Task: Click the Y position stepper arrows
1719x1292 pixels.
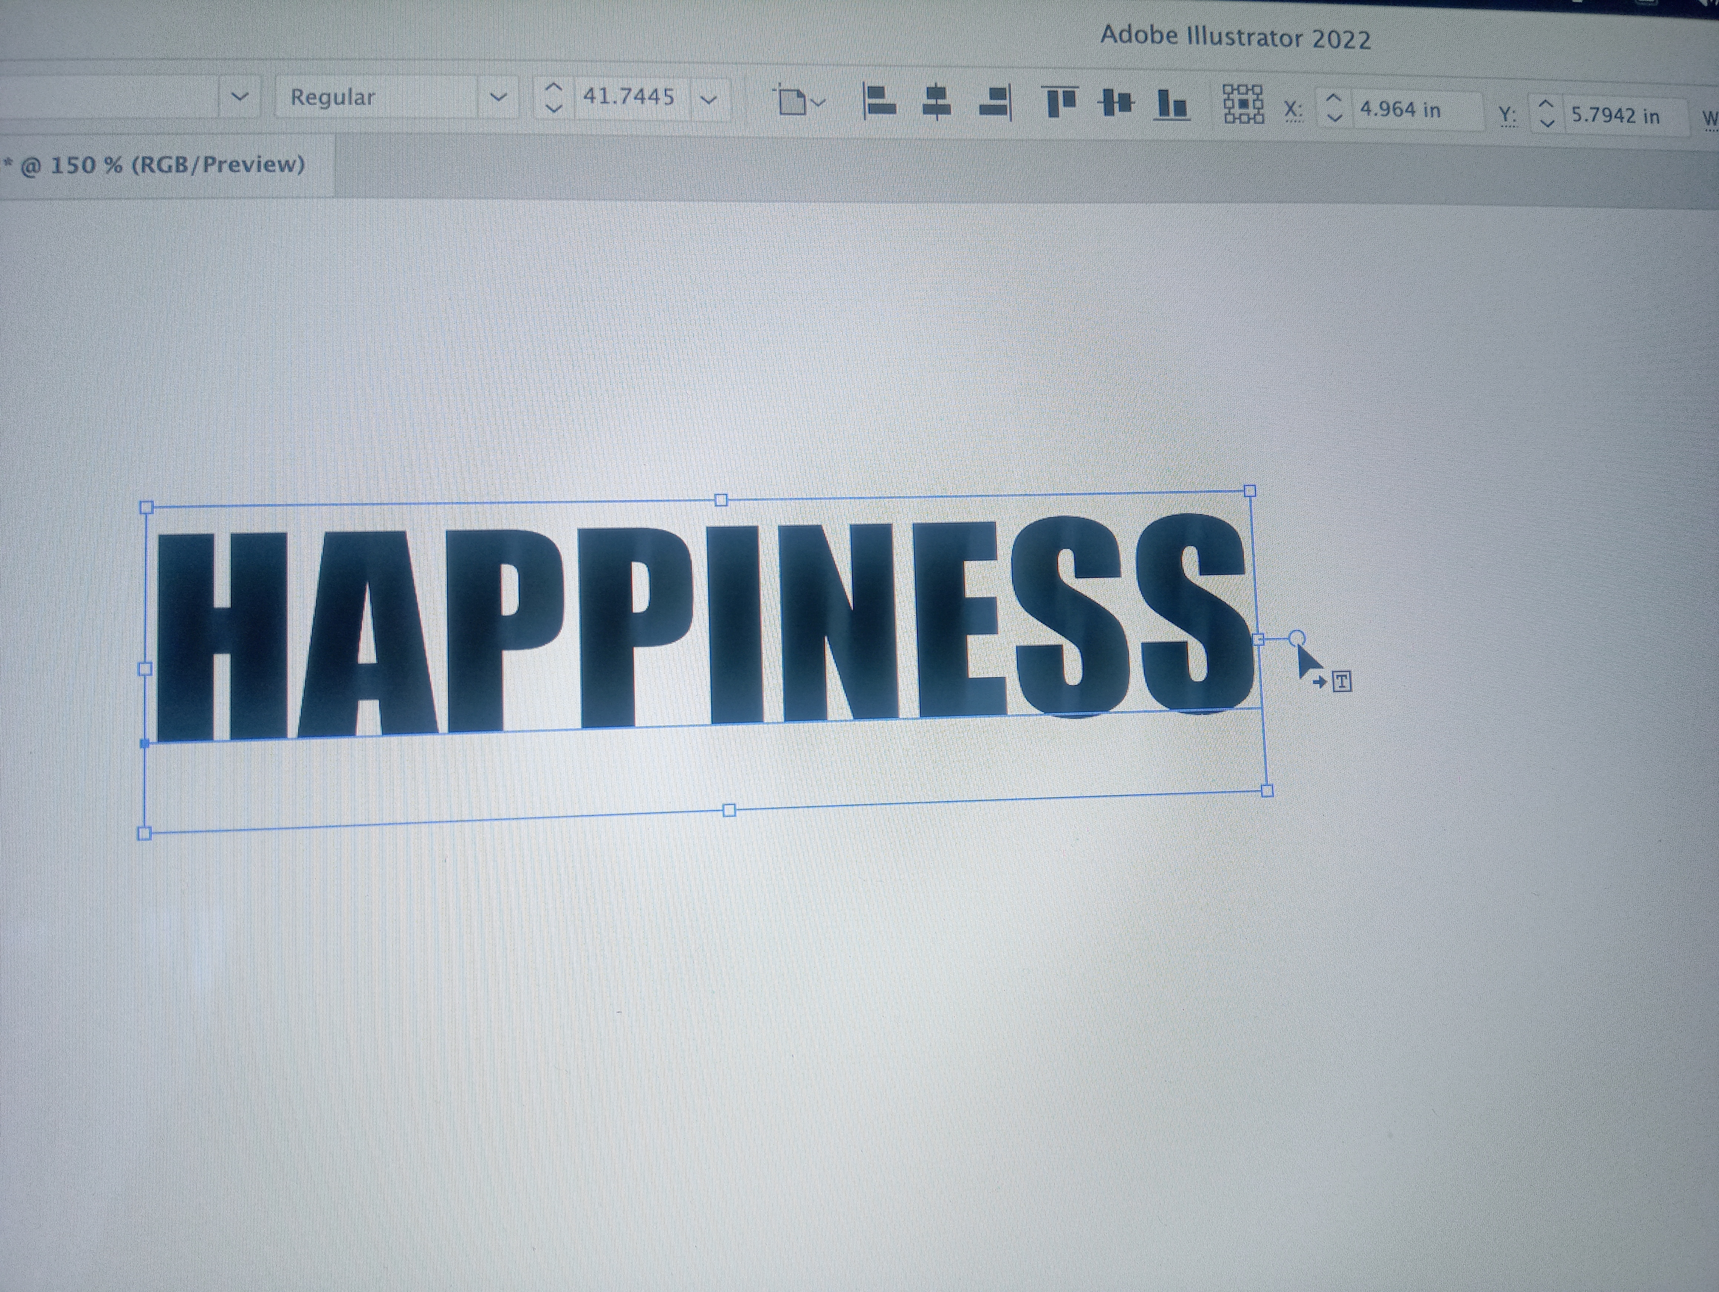Action: pos(1546,113)
